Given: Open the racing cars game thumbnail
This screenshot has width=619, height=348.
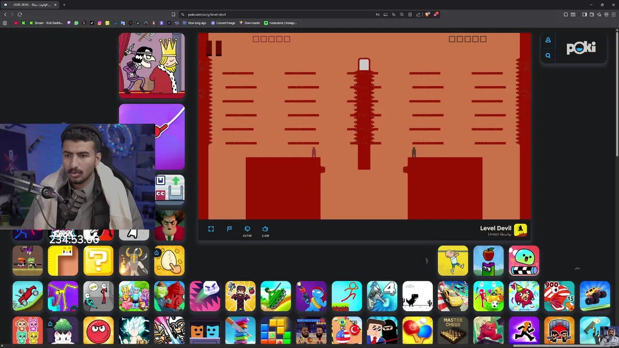Looking at the screenshot, I should pos(453,296).
